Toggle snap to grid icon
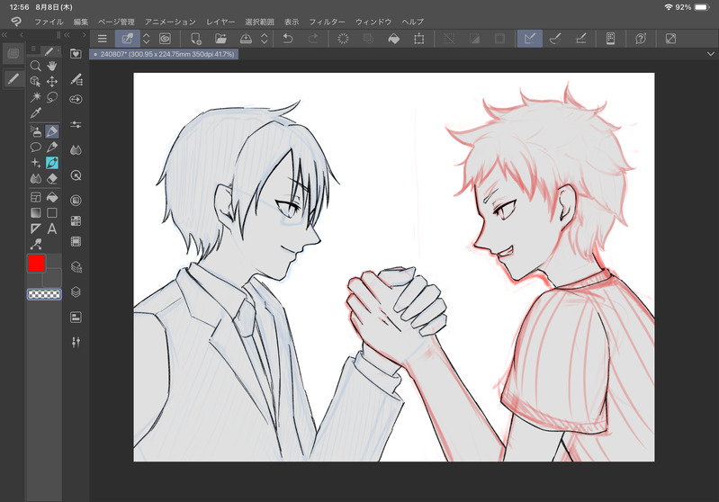The width and height of the screenshot is (719, 502). (580, 39)
